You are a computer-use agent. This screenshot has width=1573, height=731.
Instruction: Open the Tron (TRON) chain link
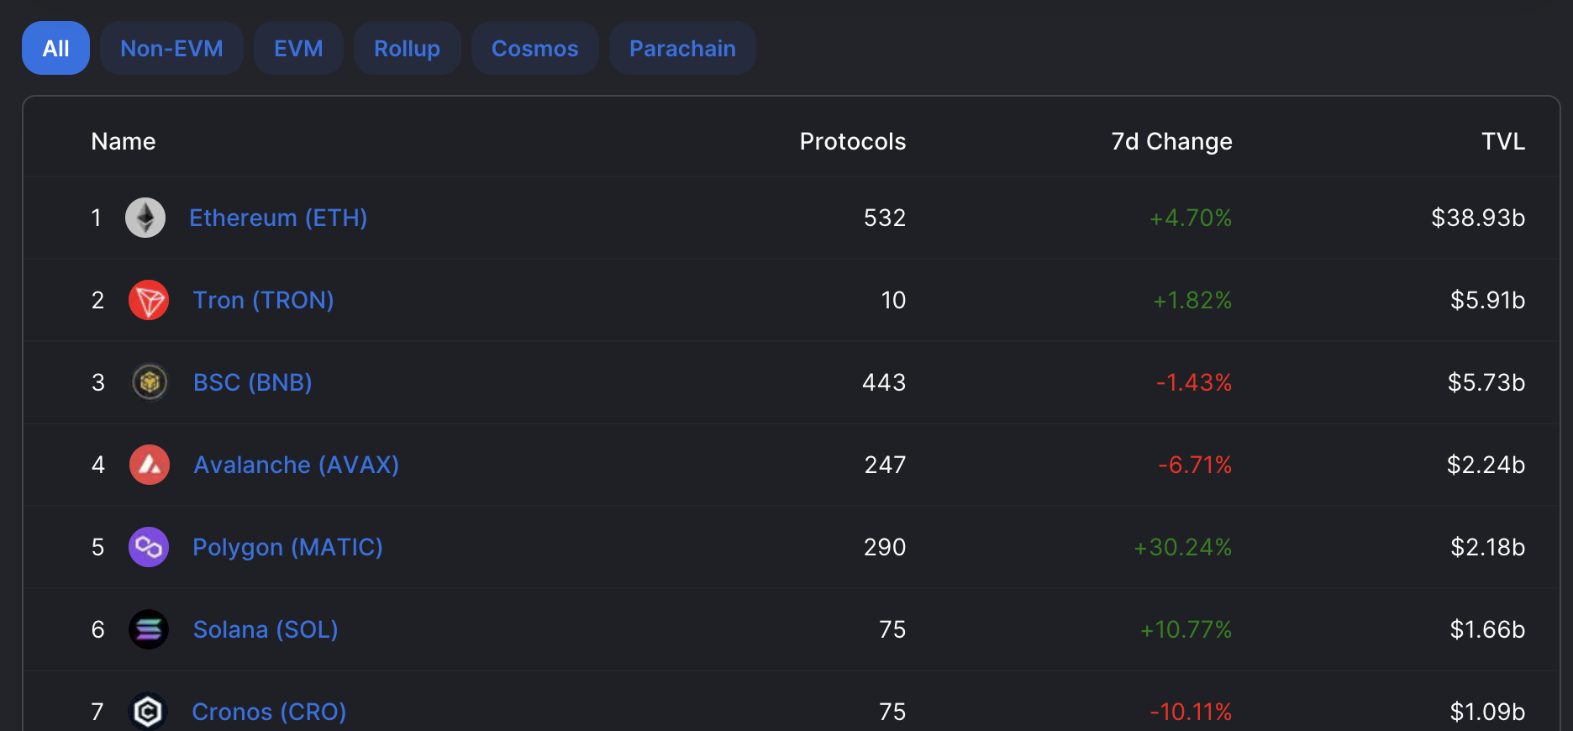[x=263, y=300]
